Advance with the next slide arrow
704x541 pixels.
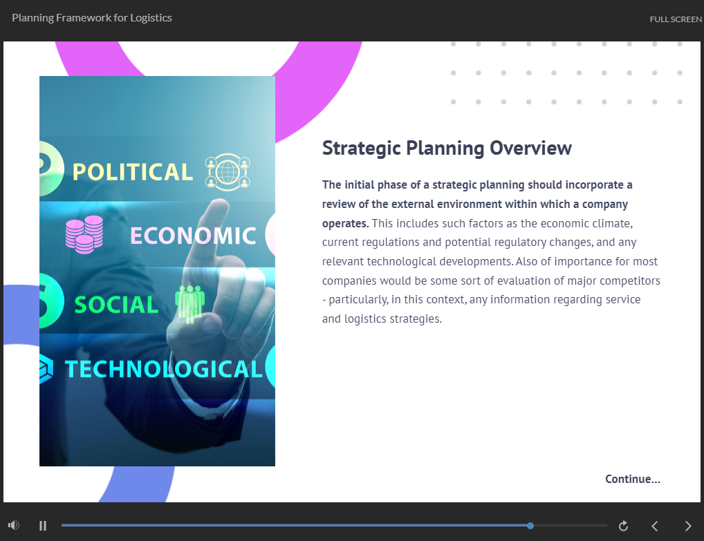click(687, 526)
